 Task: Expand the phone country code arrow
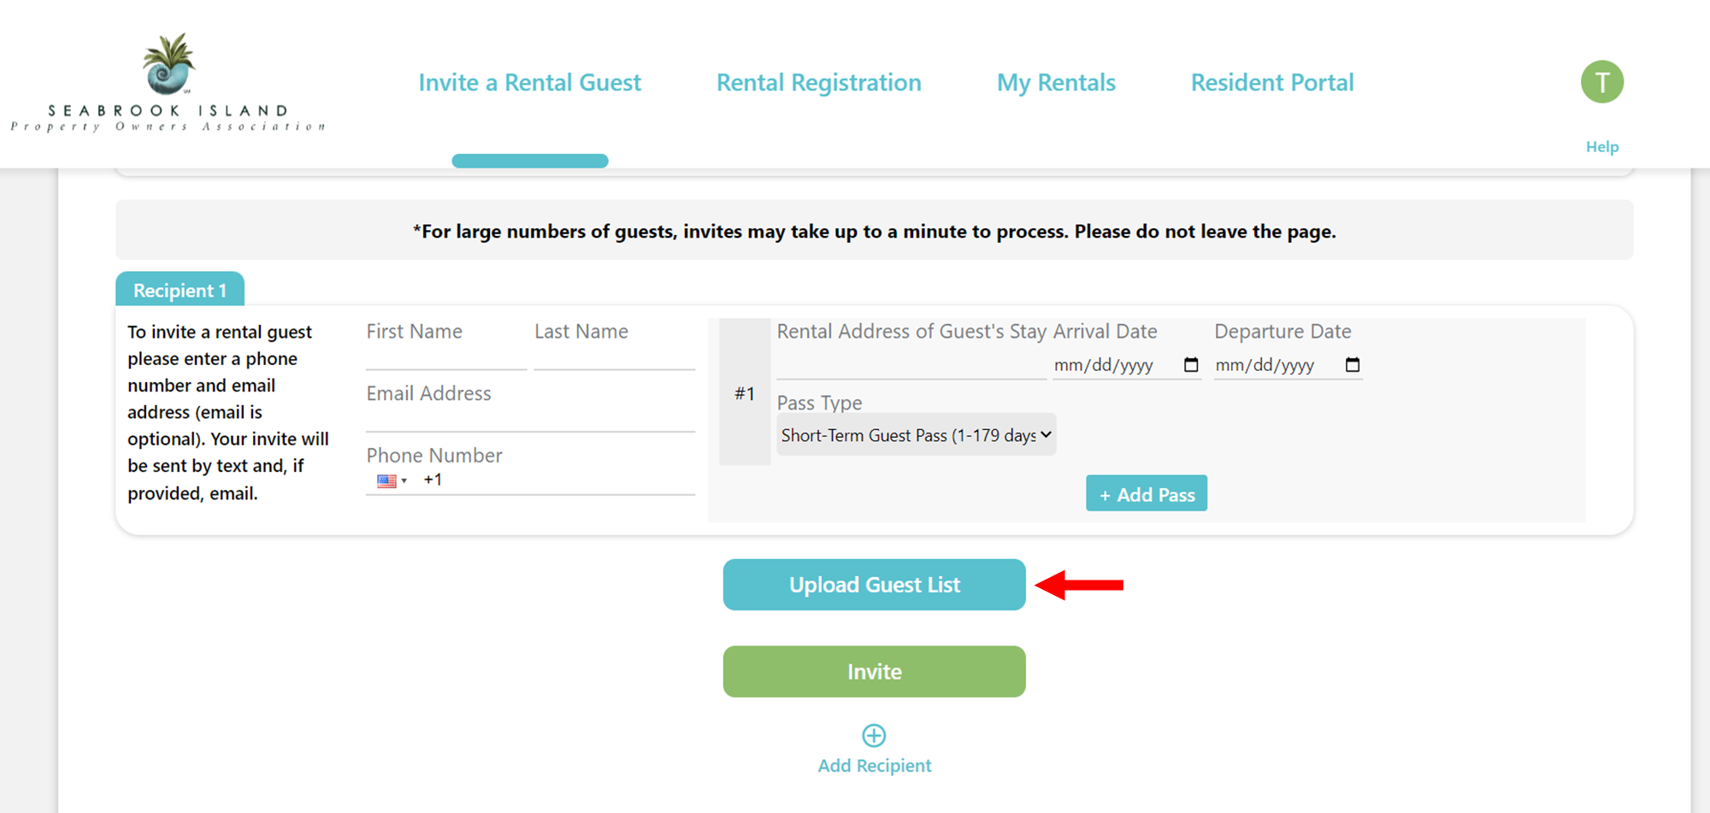(404, 481)
